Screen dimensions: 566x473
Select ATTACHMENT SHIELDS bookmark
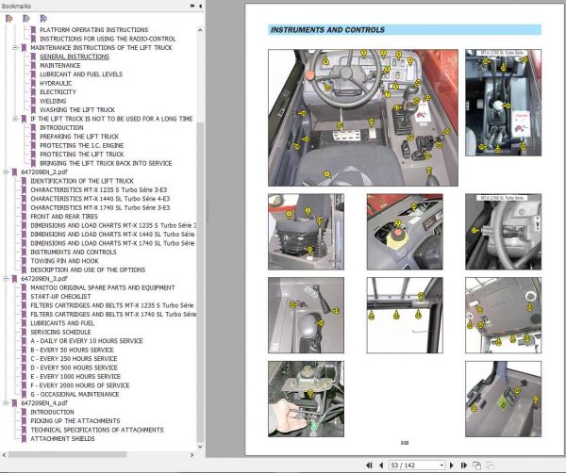[62, 439]
